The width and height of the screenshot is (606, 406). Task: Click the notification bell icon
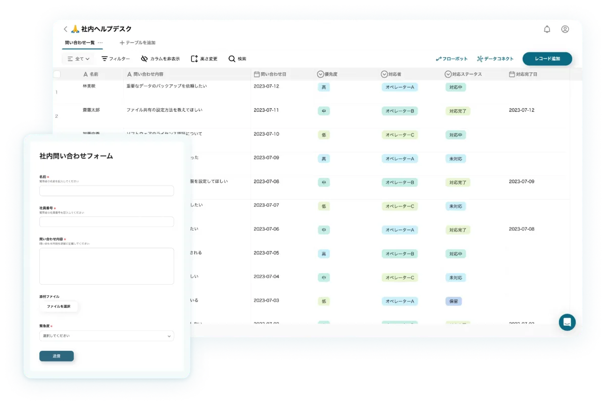click(547, 29)
